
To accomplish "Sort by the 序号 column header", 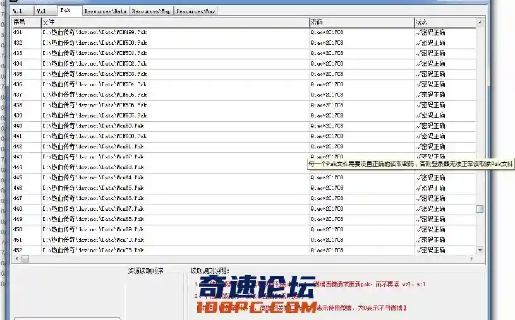I will click(x=27, y=22).
